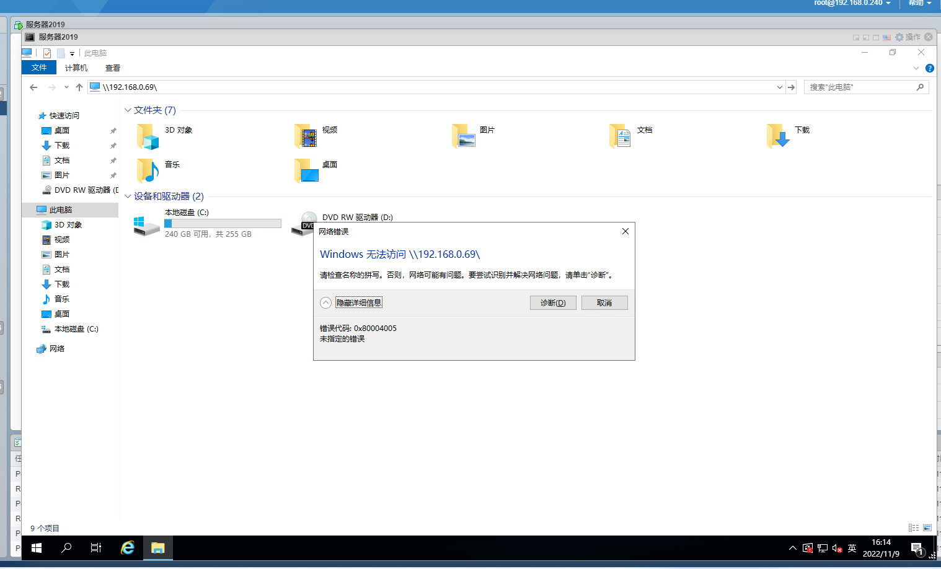This screenshot has height=569, width=941.
Task: Open root@192.168.0.240 user dropdown
Action: (x=852, y=3)
